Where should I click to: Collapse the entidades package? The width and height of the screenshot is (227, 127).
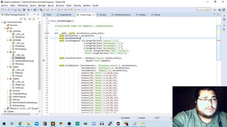pos(8,40)
